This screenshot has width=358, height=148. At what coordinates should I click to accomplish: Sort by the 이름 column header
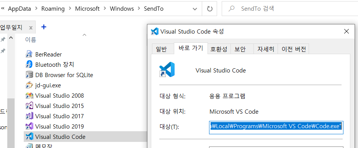click(x=31, y=40)
